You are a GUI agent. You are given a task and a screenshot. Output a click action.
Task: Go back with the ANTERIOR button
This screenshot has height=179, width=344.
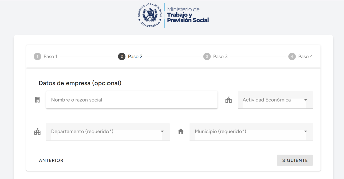point(51,160)
